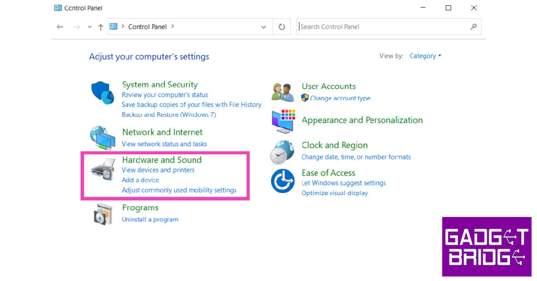Click the System and Security shield icon
The width and height of the screenshot is (537, 281).
tap(103, 93)
